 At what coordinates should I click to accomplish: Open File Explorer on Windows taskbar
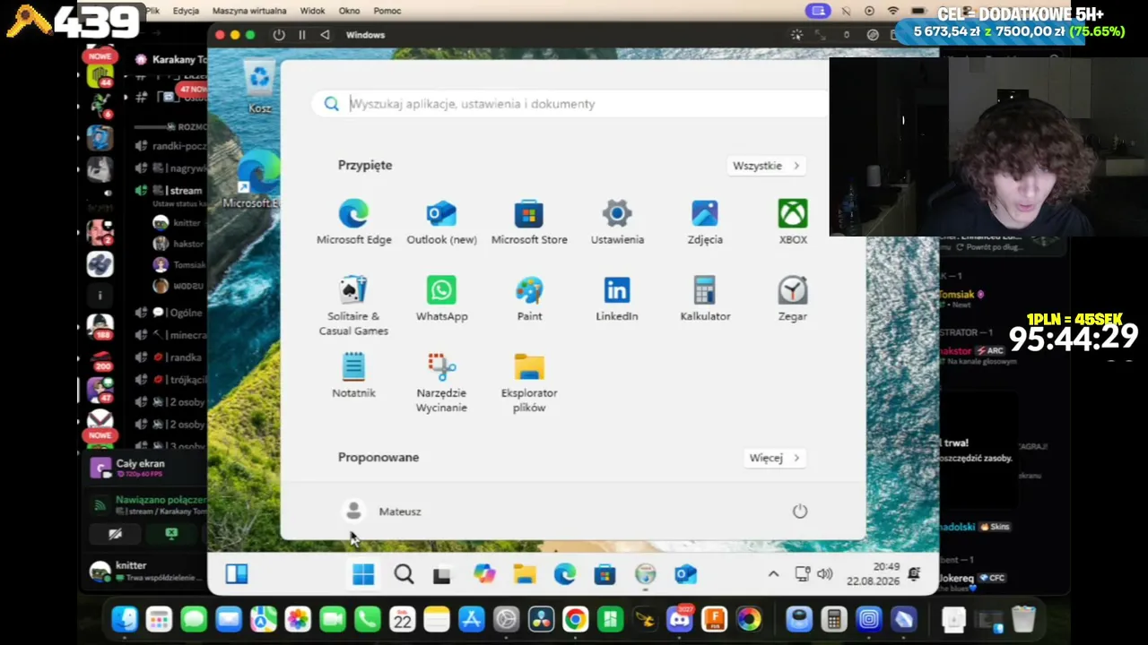pos(525,574)
